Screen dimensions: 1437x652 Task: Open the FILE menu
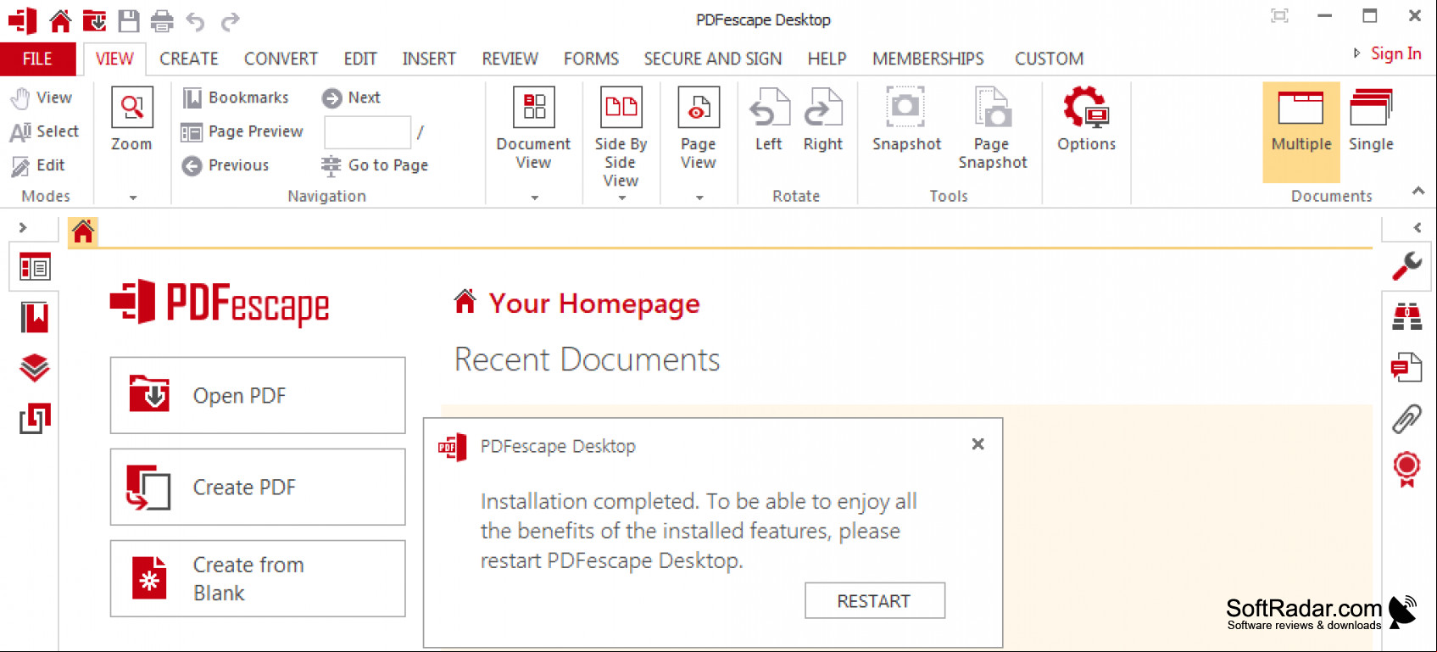(x=37, y=59)
